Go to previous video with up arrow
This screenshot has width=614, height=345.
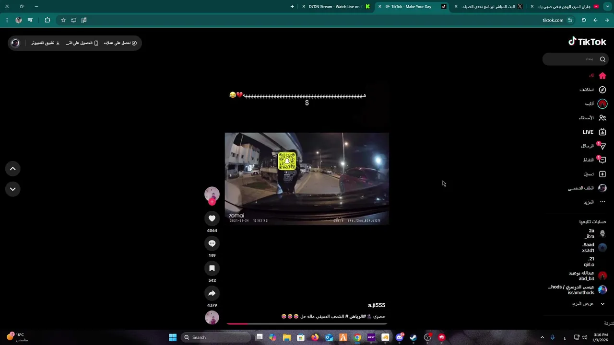[x=13, y=169]
